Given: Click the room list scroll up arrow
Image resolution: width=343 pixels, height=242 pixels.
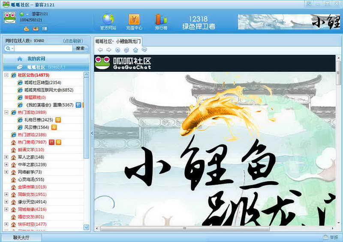Looking at the screenshot, I should point(87,75).
